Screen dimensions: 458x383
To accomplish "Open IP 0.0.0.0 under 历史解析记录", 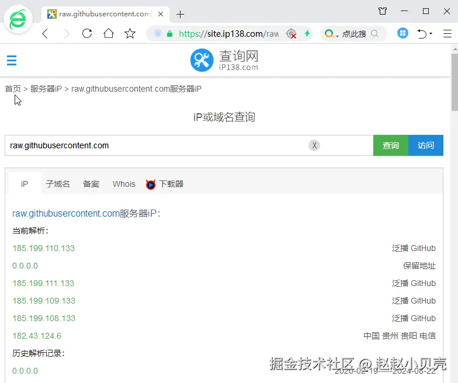I will click(25, 371).
